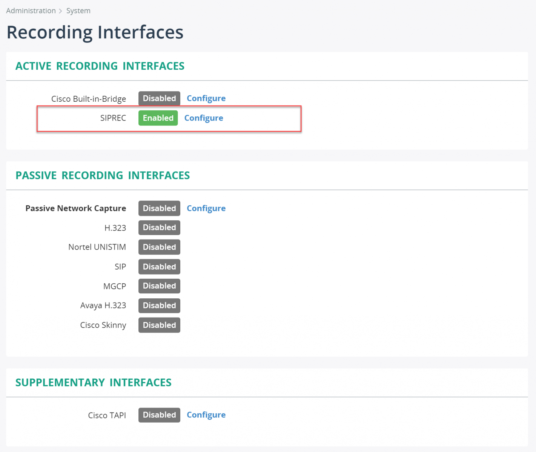
Task: Select the Avaya H.323 label
Action: pyautogui.click(x=103, y=305)
